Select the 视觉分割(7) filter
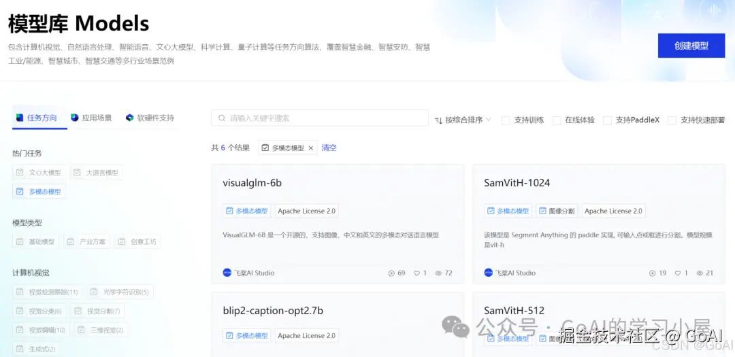This screenshot has width=735, height=357. [x=97, y=311]
